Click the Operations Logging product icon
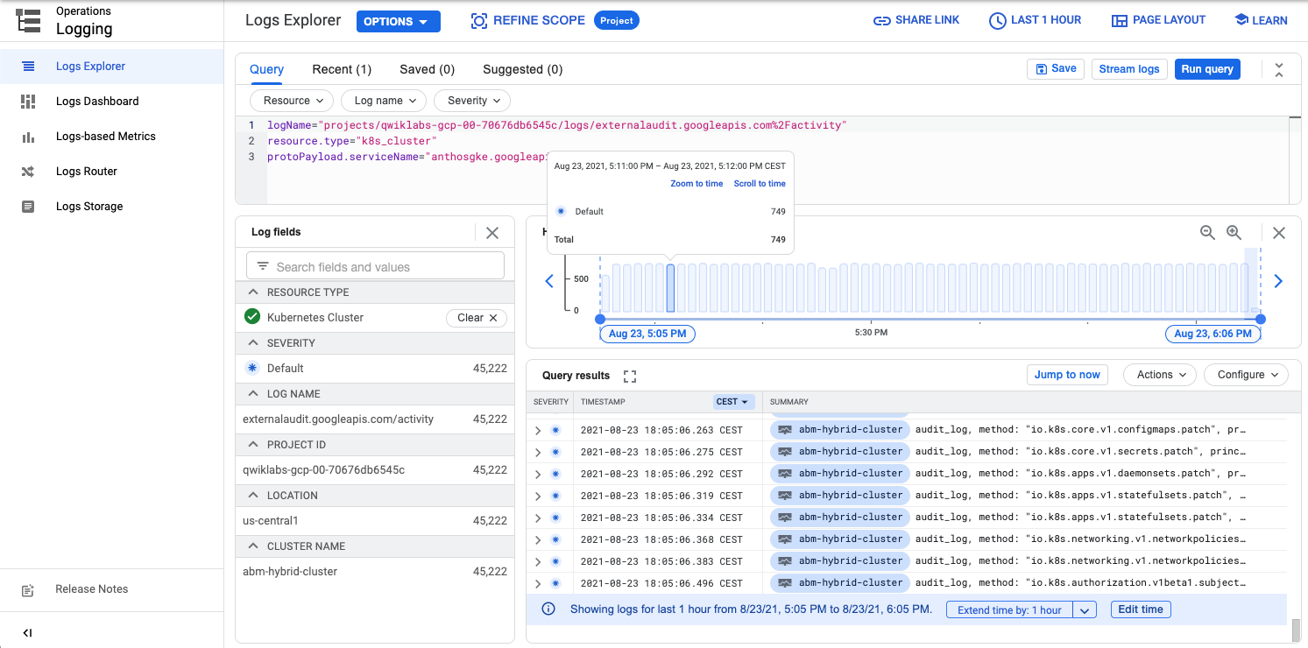 (x=29, y=20)
